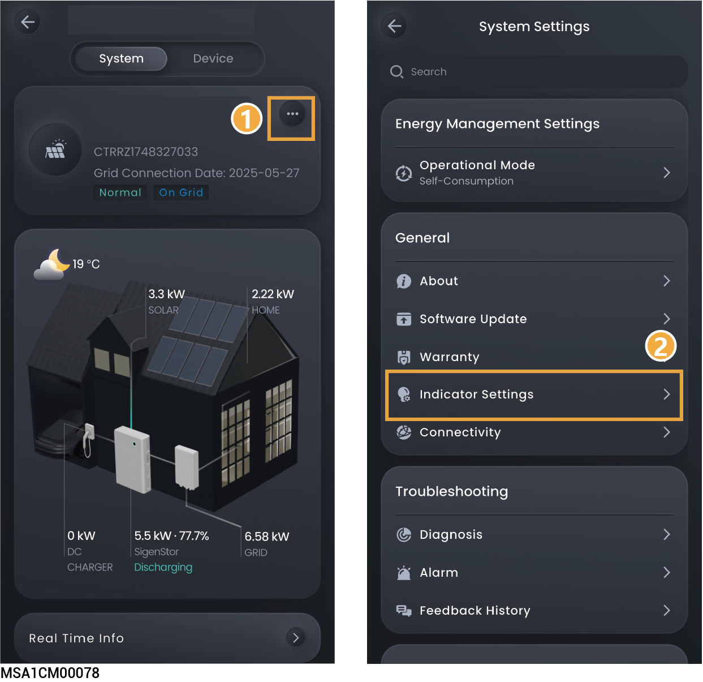Click the back arrow on the System screen
Image resolution: width=703 pixels, height=682 pixels.
[x=28, y=22]
